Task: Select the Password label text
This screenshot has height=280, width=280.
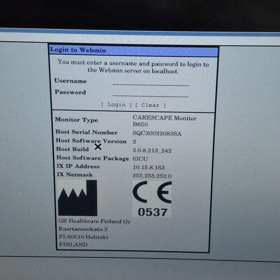Action: tap(70, 92)
